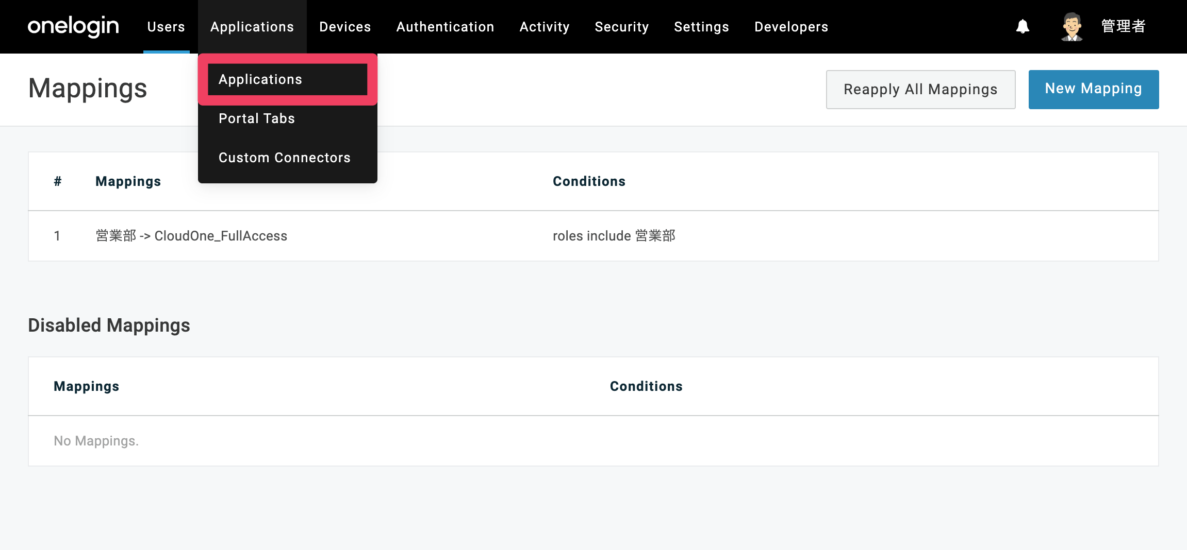Open the Authentication top menu
Image resolution: width=1187 pixels, height=550 pixels.
(445, 27)
